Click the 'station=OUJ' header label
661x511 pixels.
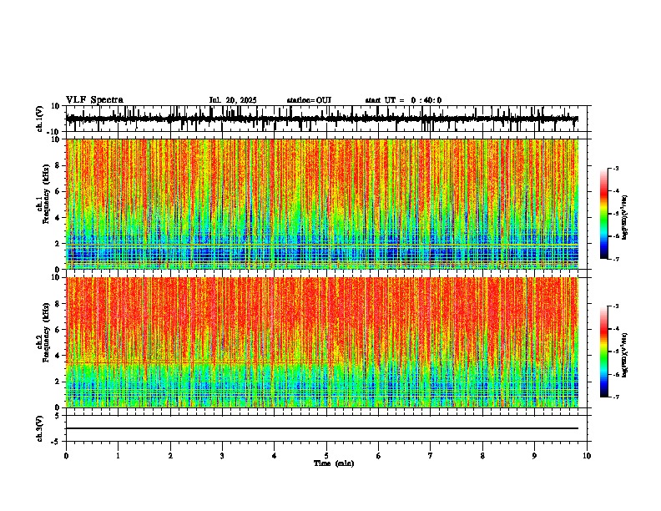(309, 100)
